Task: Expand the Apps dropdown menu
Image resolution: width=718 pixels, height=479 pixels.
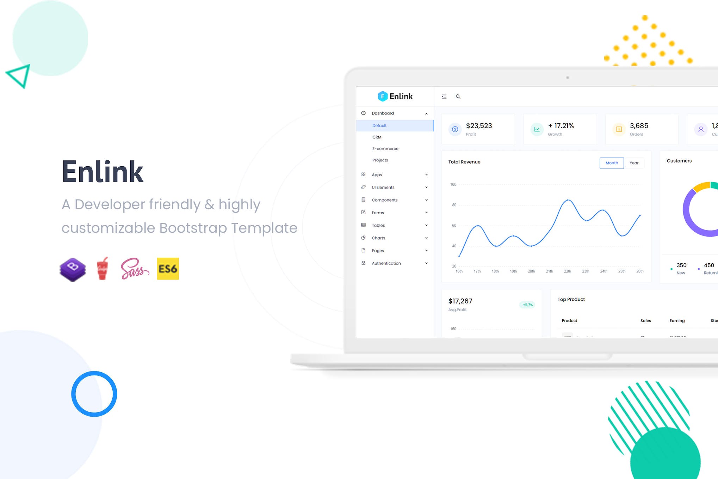Action: pyautogui.click(x=395, y=174)
